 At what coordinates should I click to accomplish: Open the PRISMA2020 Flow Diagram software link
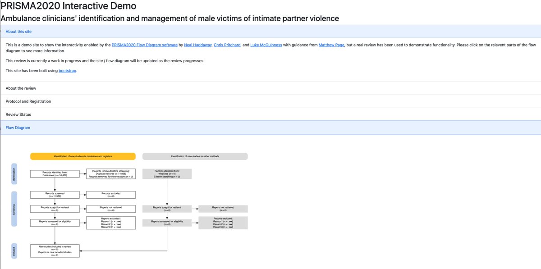click(x=145, y=46)
